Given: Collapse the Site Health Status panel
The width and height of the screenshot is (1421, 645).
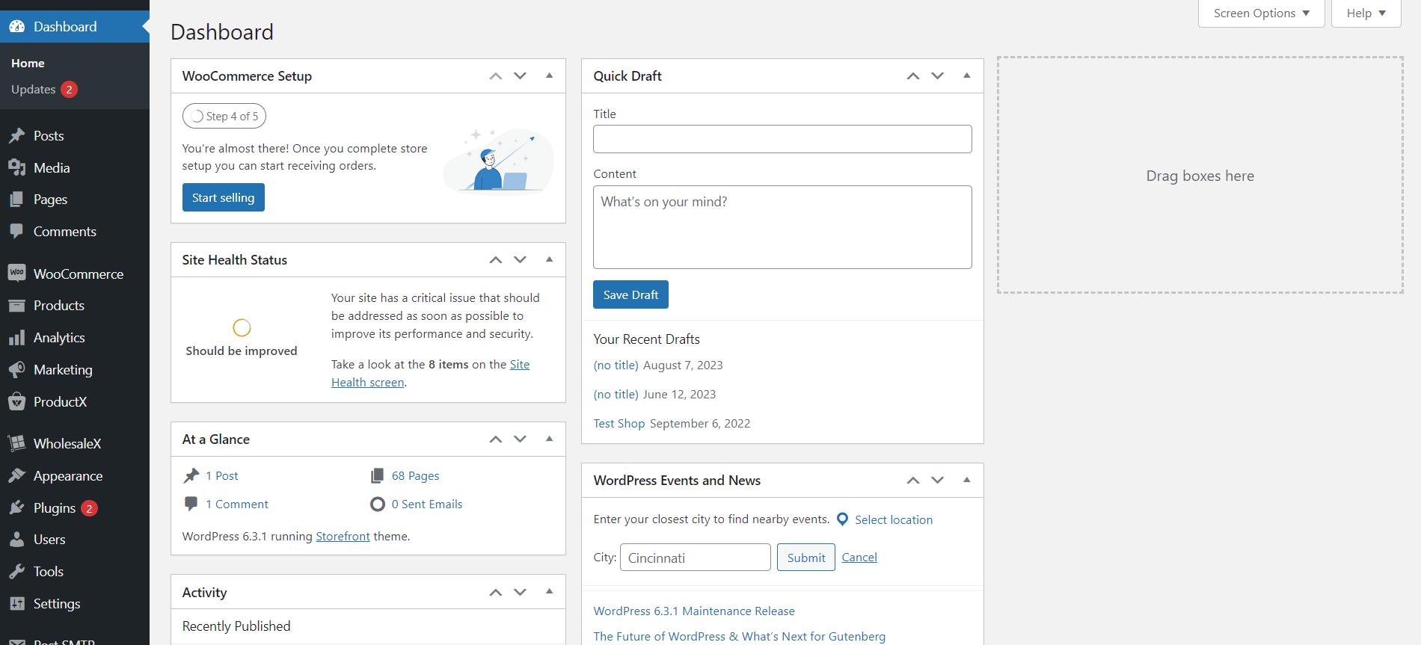Looking at the screenshot, I should click(550, 259).
